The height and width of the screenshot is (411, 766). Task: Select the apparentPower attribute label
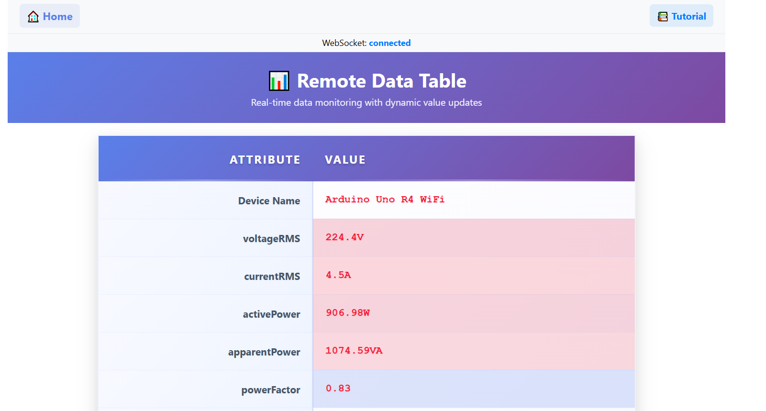pos(264,352)
